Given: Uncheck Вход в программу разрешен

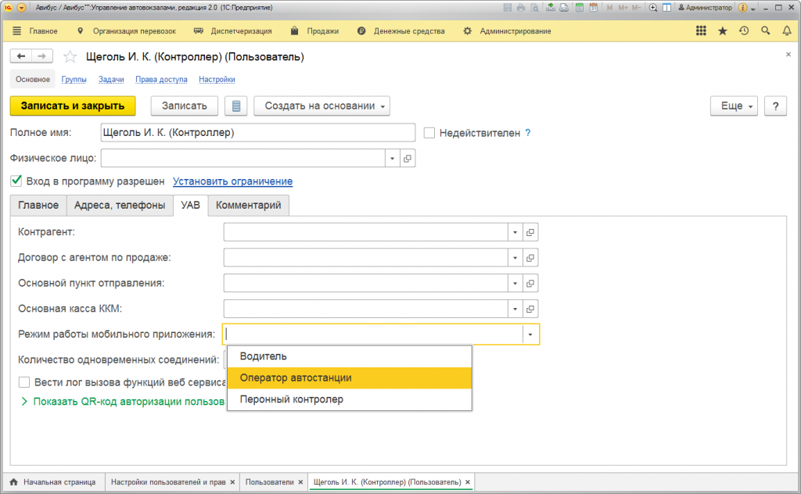Looking at the screenshot, I should pos(16,181).
